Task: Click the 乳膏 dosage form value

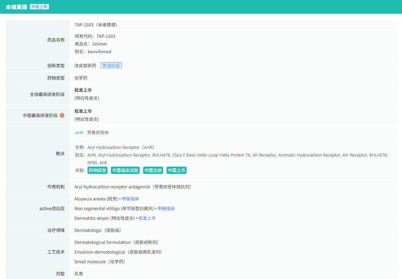Action: [79, 274]
